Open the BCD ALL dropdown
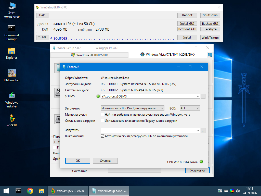Viewport: 261px width, 196px height. [190, 108]
